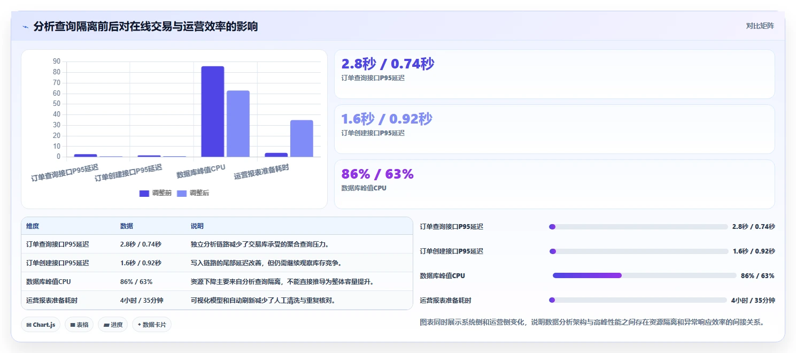796x353 pixels.
Task: Click the Chart.js tag button
Action: 41,325
